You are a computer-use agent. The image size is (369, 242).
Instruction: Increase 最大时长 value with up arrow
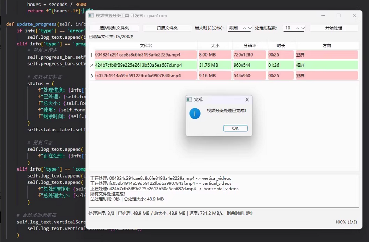tap(245, 28)
